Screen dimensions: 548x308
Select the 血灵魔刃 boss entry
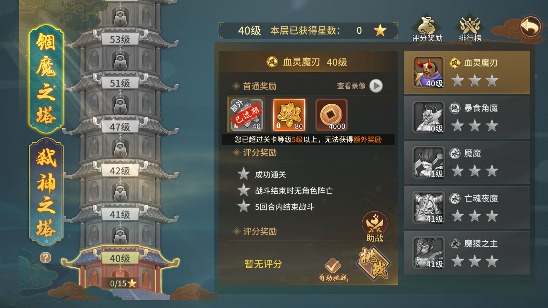(x=467, y=72)
